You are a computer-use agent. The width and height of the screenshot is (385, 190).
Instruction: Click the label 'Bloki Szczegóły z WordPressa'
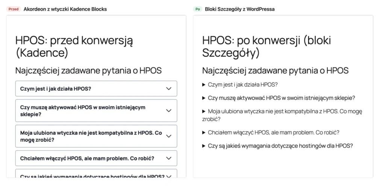(x=239, y=9)
